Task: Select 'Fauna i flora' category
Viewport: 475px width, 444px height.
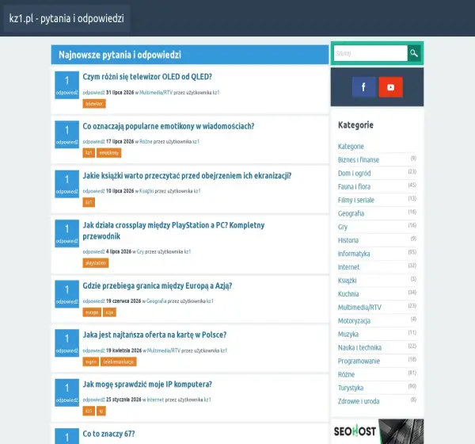Action: (354, 186)
